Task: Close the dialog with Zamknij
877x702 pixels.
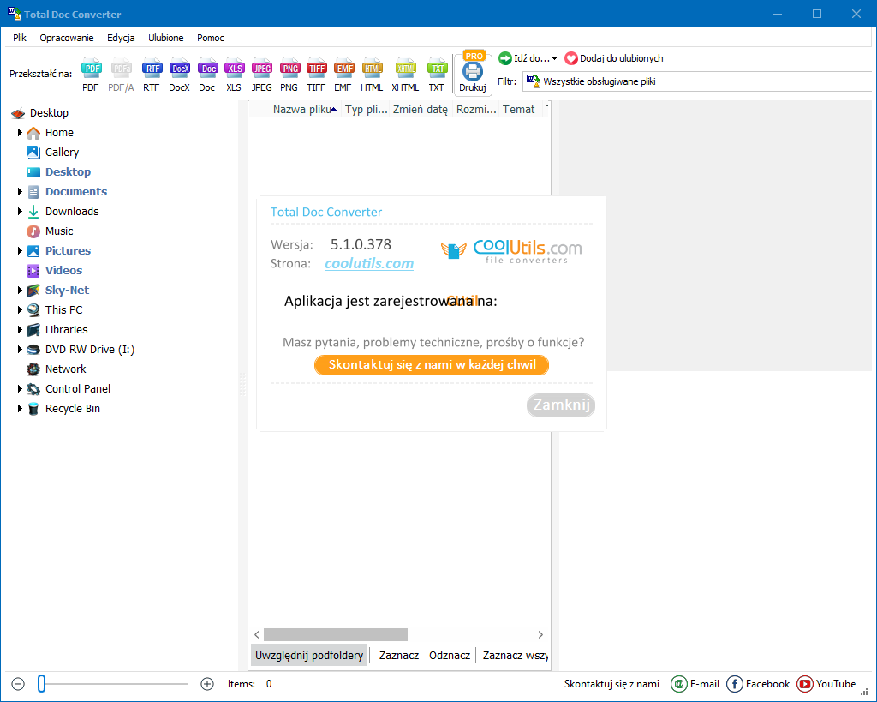Action: 561,405
